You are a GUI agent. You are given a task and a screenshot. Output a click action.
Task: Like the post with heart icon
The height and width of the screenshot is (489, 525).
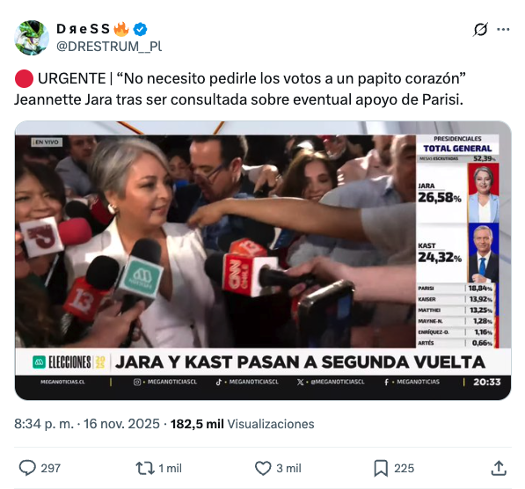263,468
